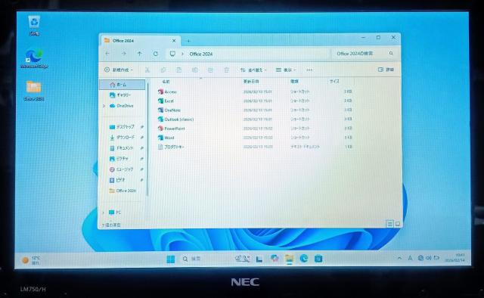Expand the PC tree node
Screen dimensions: 484x298
tap(103, 213)
